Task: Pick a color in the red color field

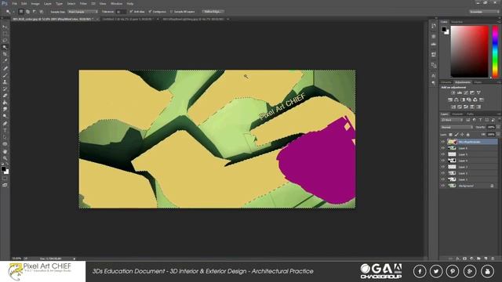Action: click(x=469, y=52)
